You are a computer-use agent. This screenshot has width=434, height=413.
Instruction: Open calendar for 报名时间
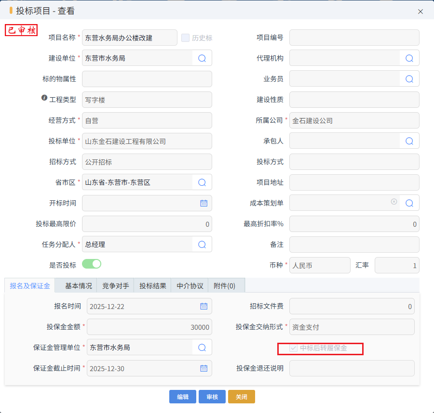click(203, 306)
